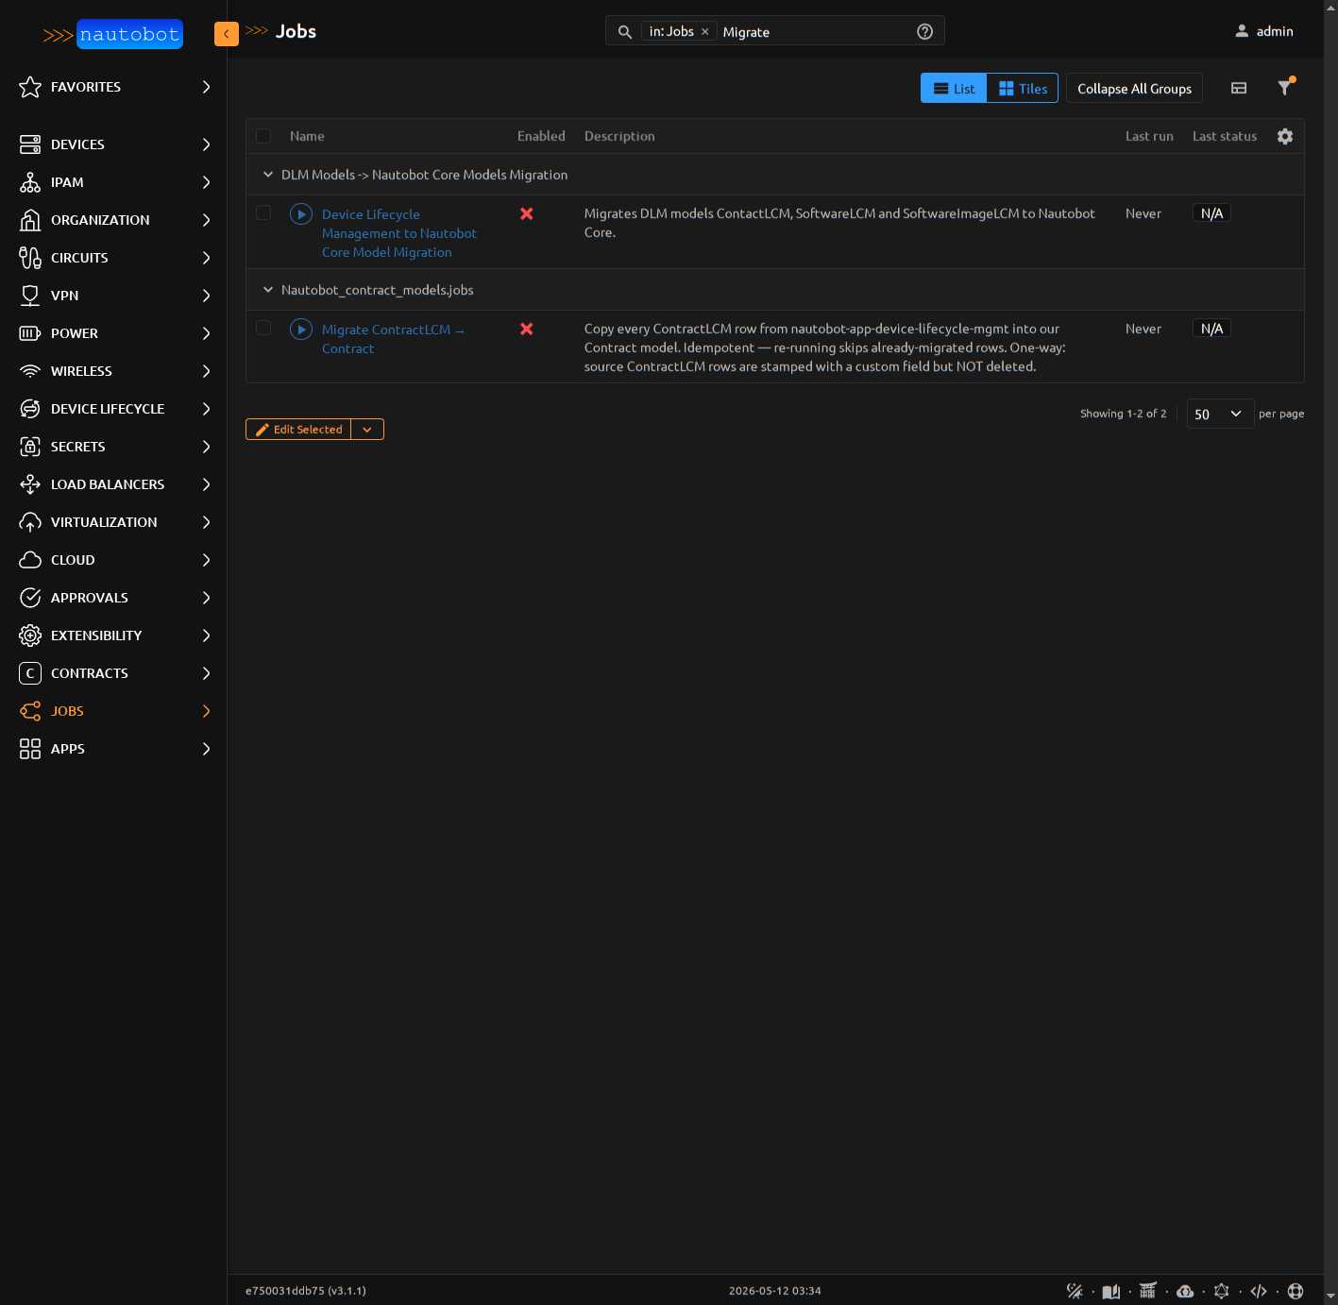Click the Favorites star icon in the sidebar

(30, 87)
